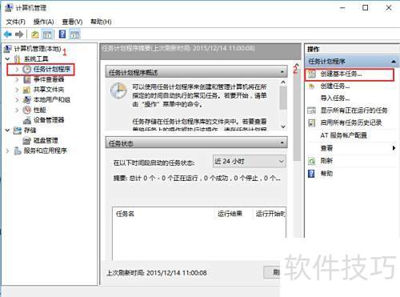The height and width of the screenshot is (297, 400).
Task: Expand the 事件查看器 tree node
Action: pos(17,79)
